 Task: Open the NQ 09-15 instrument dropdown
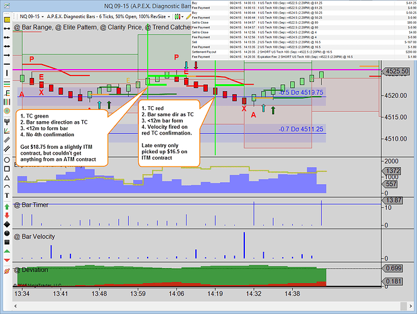[31, 16]
